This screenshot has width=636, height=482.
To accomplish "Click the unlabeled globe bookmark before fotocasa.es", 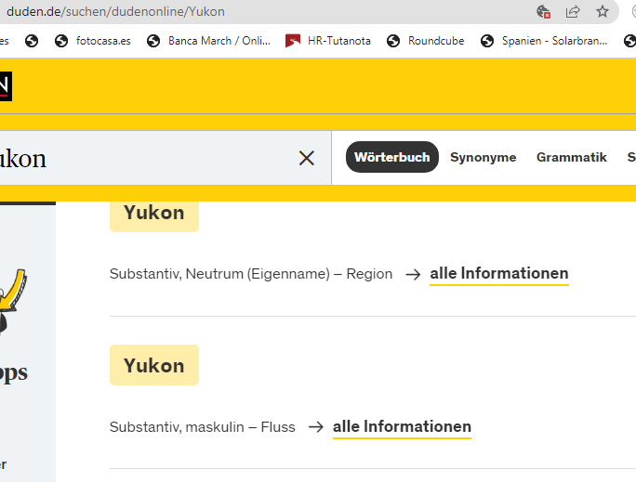I will click(x=32, y=41).
